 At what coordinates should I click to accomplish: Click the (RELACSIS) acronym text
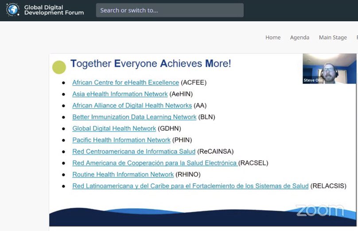[x=328, y=186]
